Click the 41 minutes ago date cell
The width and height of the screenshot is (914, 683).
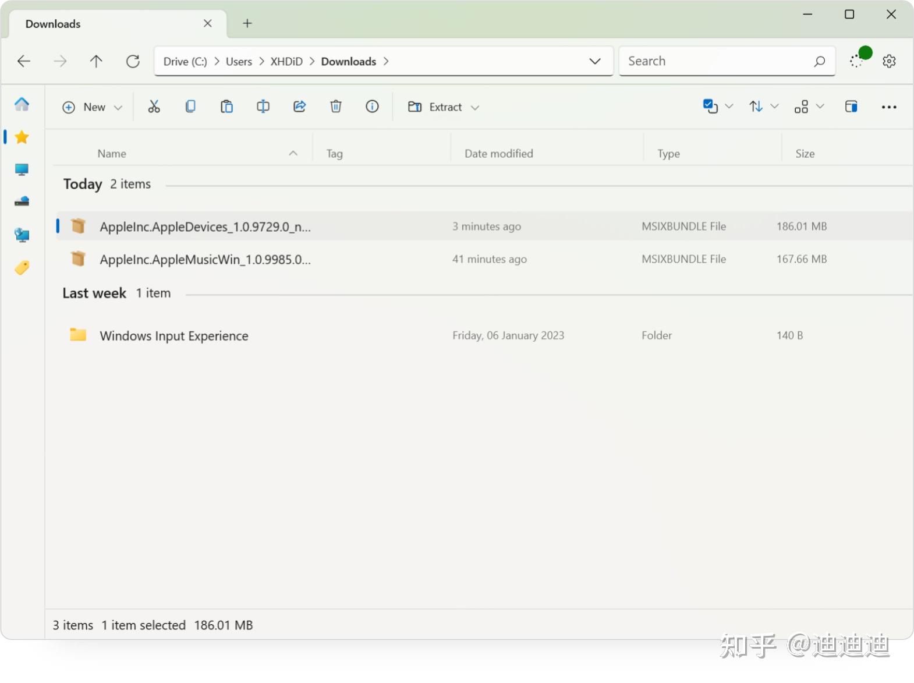point(490,259)
